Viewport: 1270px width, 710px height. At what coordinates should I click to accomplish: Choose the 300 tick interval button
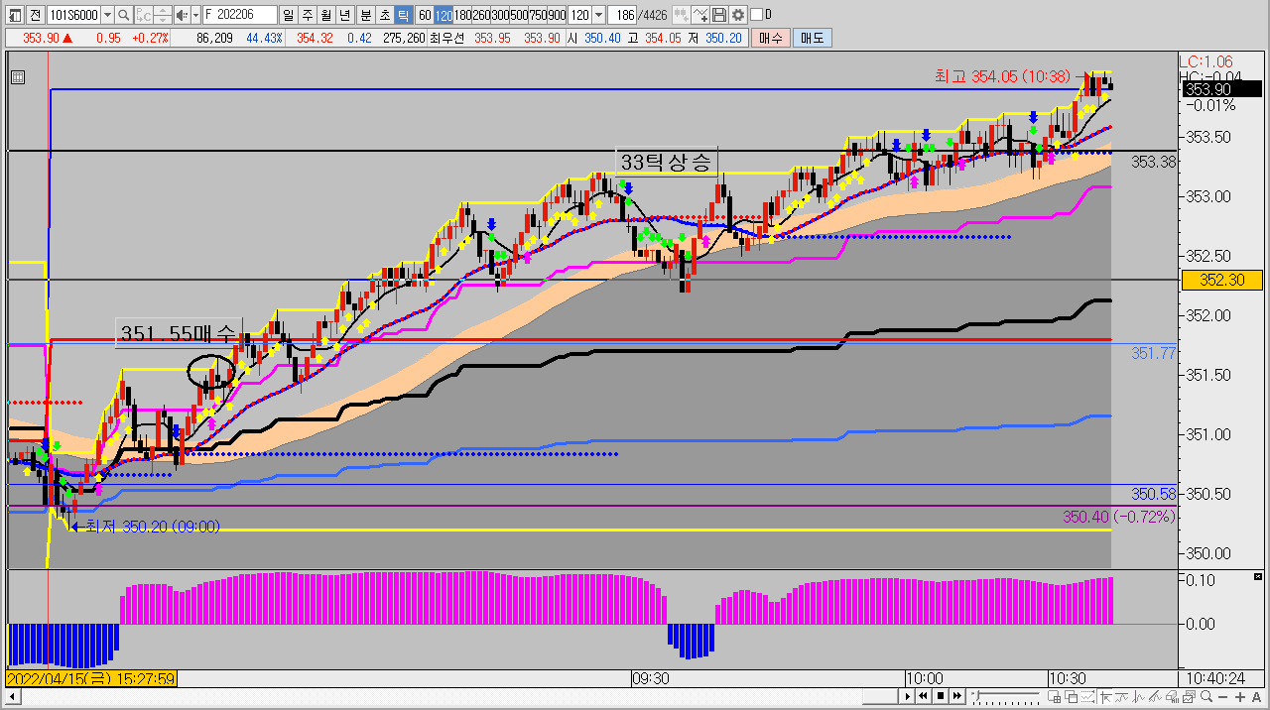point(500,15)
